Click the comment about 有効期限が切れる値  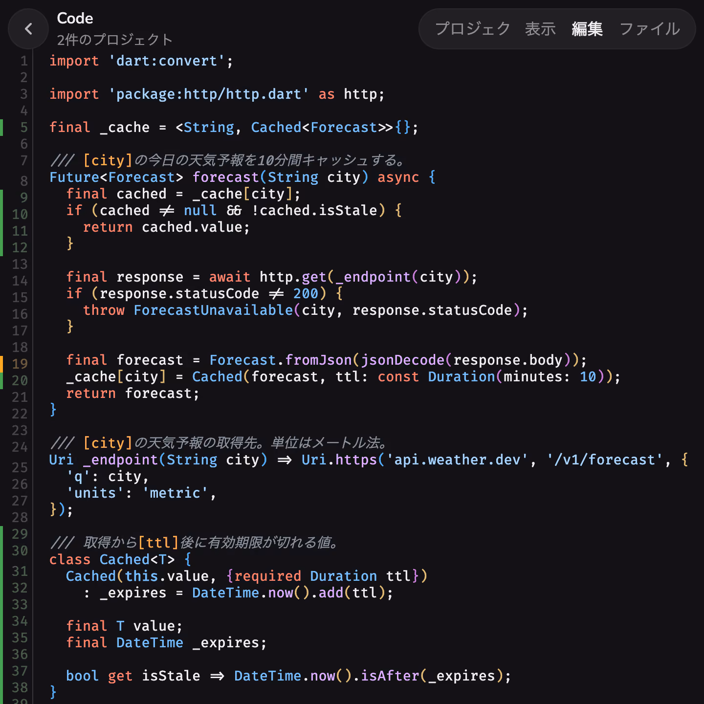tap(195, 543)
